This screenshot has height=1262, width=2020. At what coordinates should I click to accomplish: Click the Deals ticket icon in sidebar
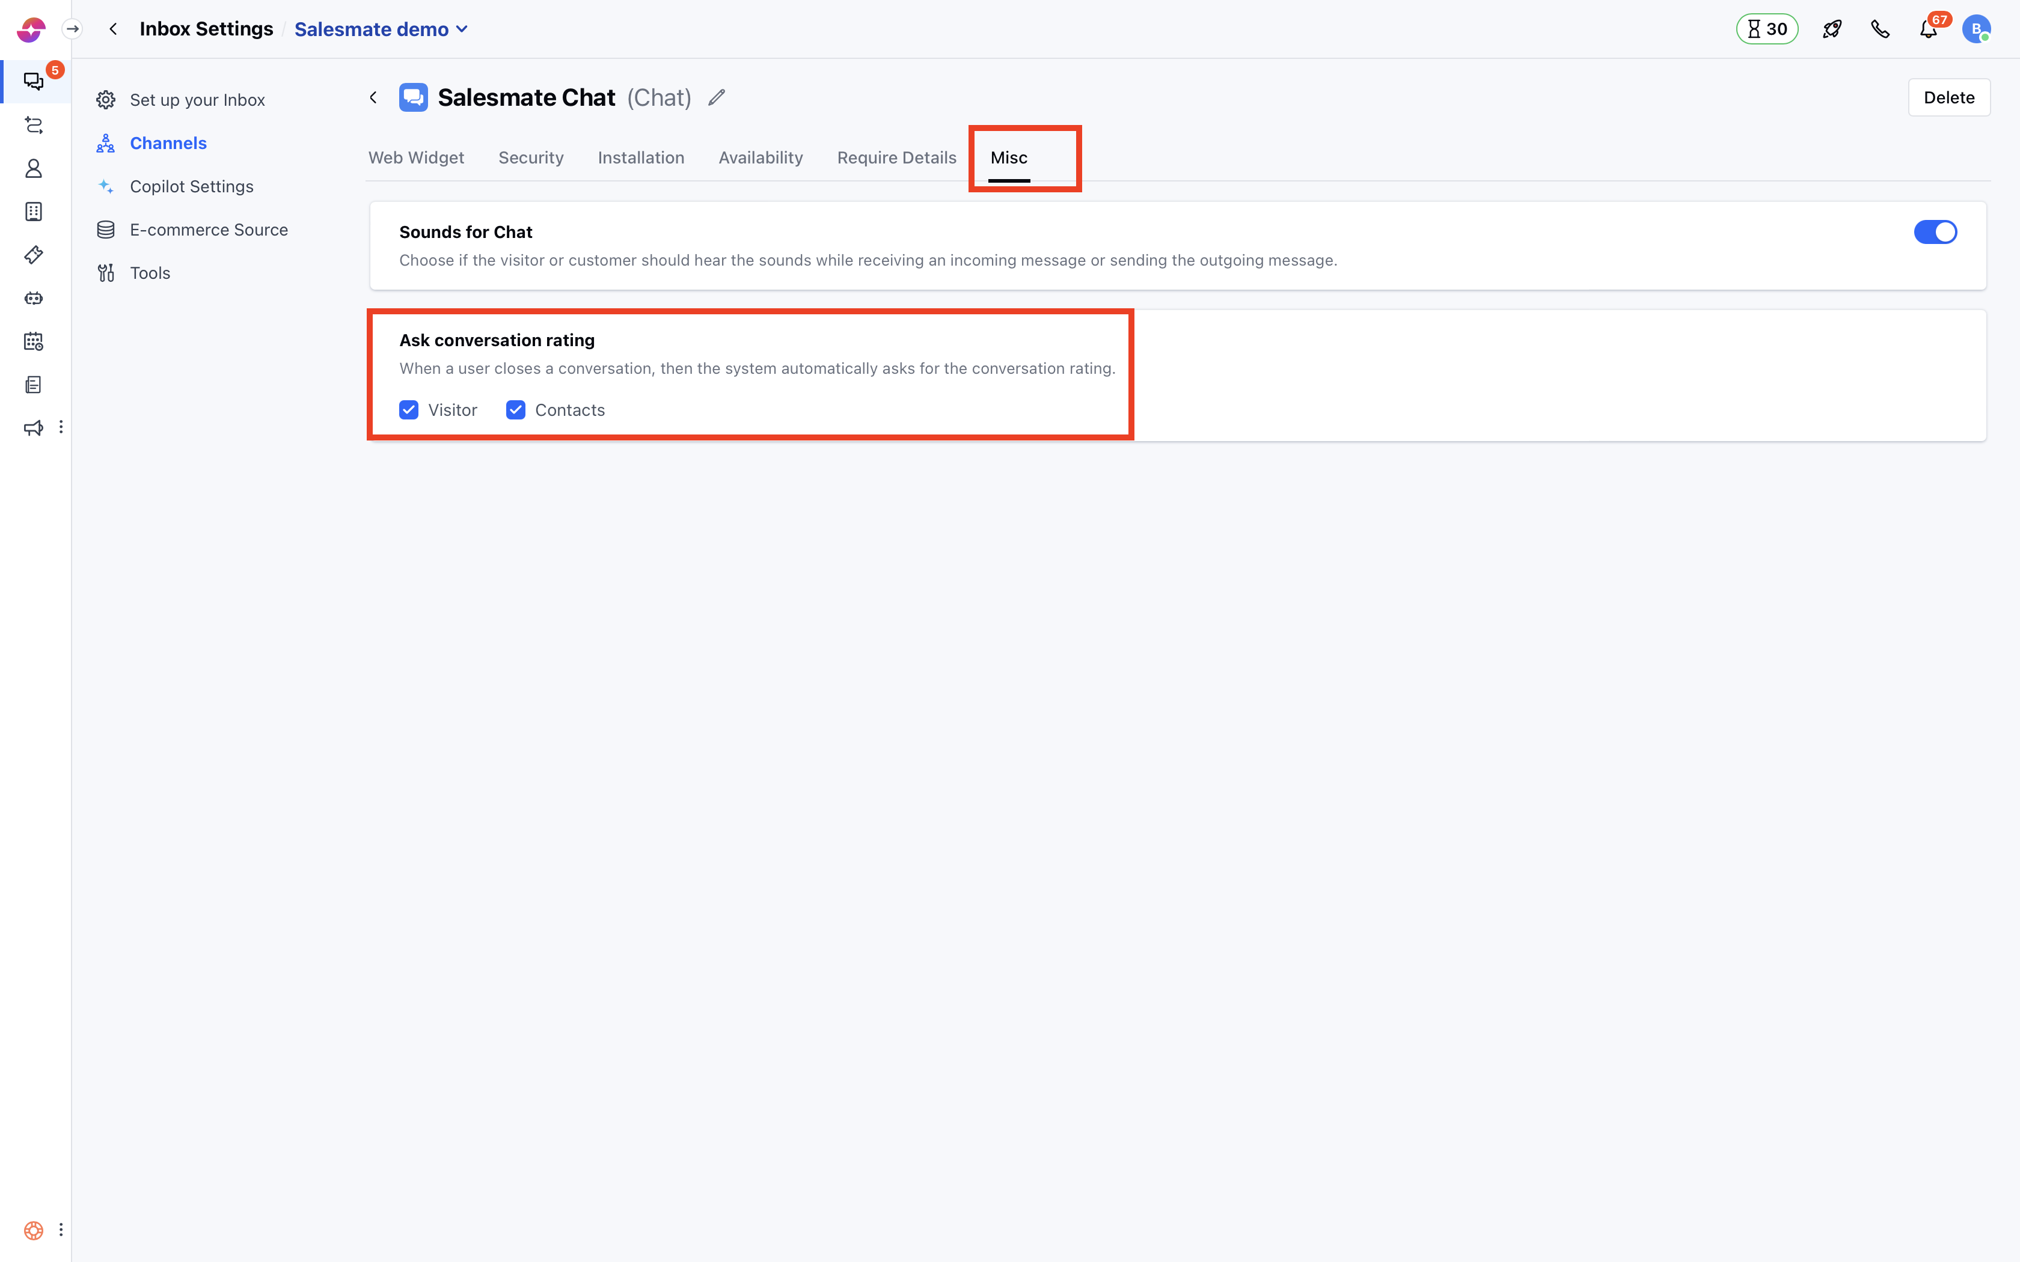[x=34, y=255]
